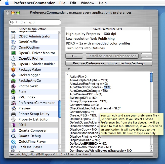Click the +... add preference set button

tap(74, 56)
